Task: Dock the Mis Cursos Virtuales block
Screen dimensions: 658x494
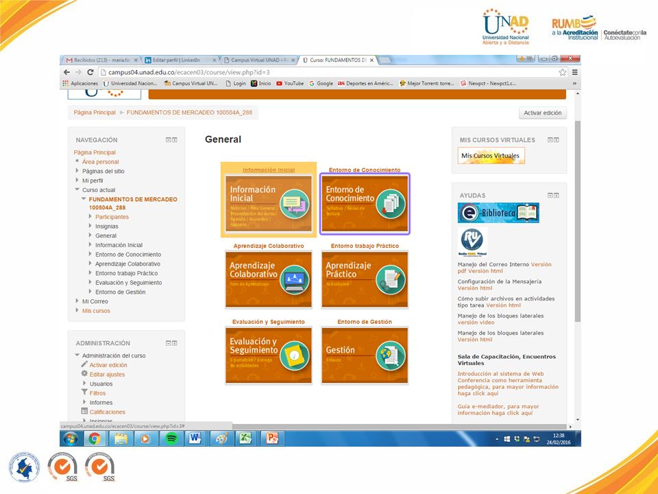Action: click(x=557, y=140)
